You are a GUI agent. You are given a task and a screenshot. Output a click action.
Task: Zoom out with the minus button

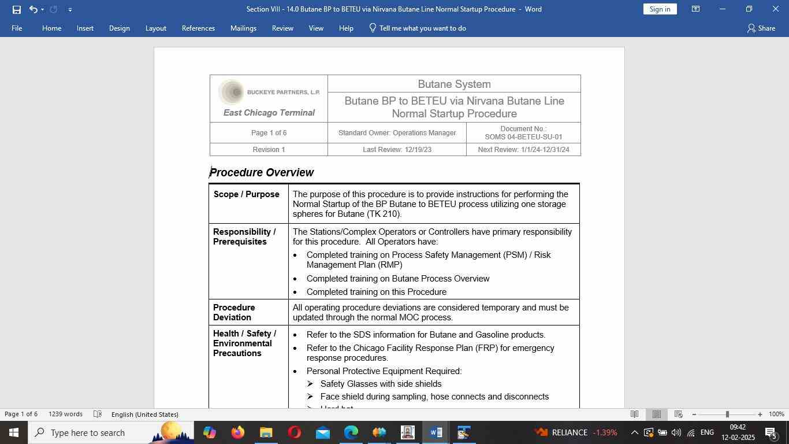tap(694, 415)
